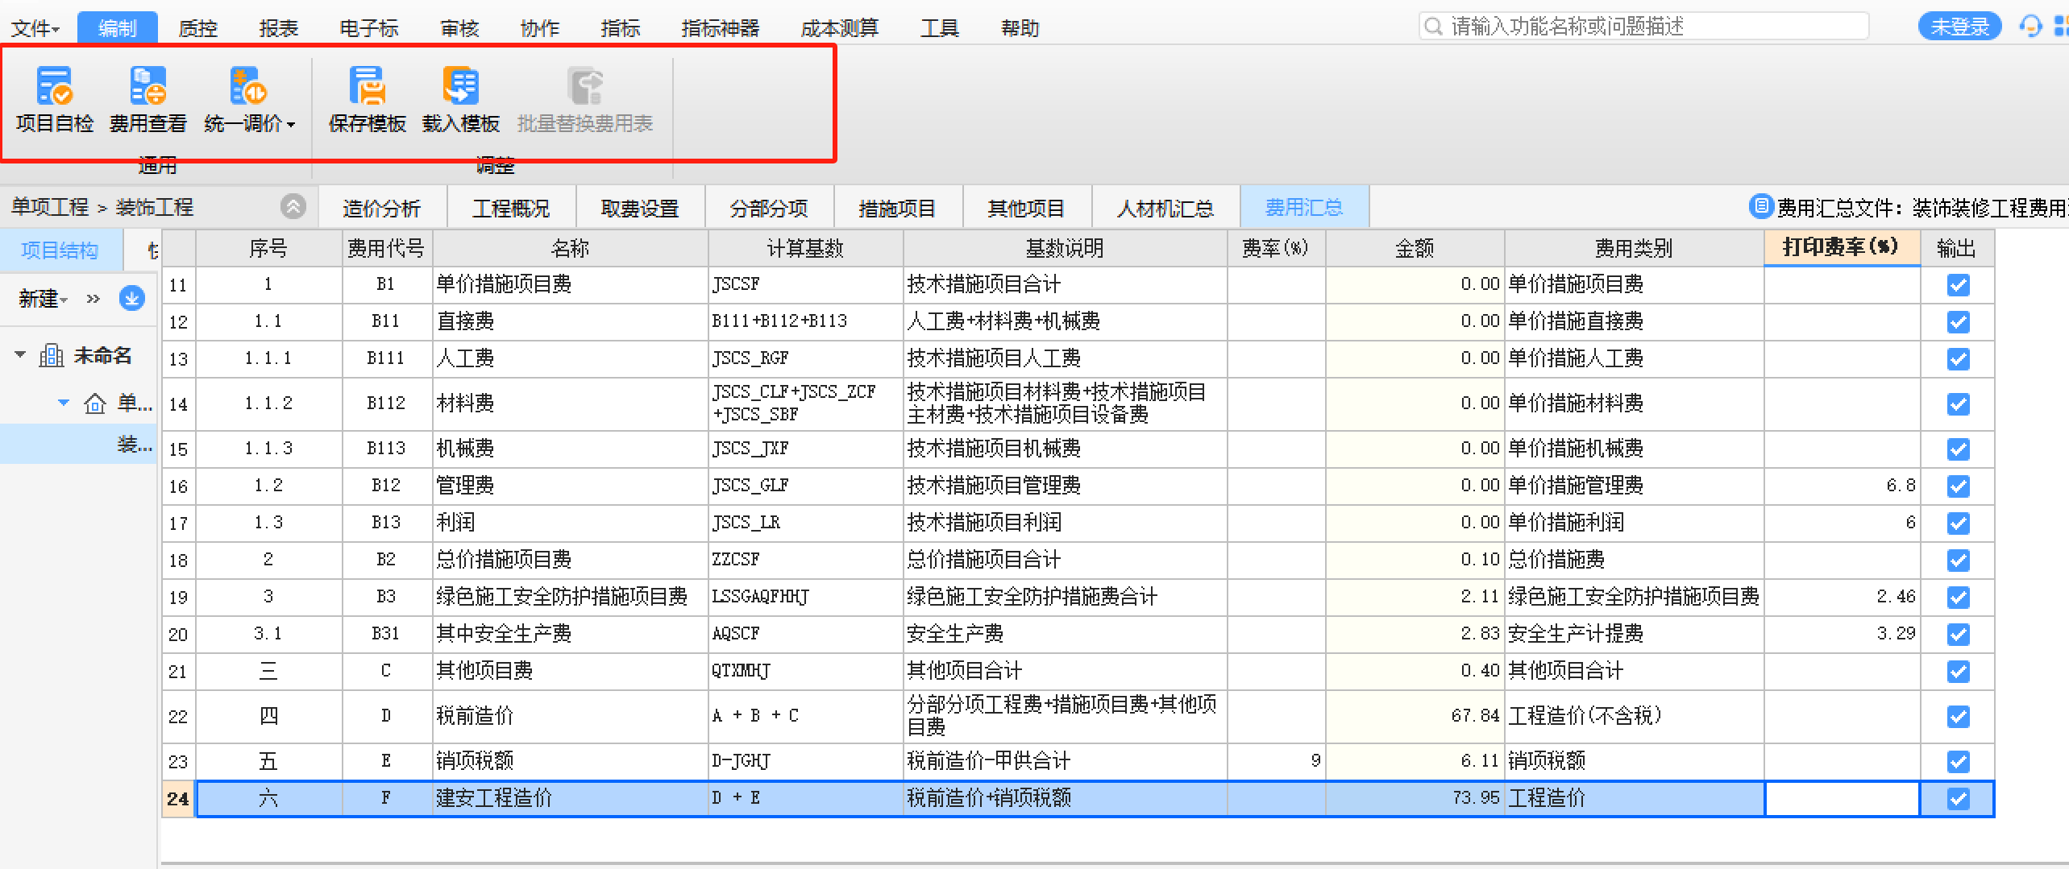Switch to the 分部分项 tab

tap(769, 208)
